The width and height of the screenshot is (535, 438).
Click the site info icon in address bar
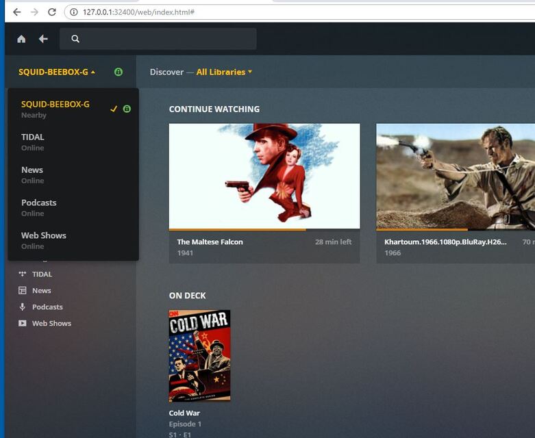pyautogui.click(x=73, y=12)
